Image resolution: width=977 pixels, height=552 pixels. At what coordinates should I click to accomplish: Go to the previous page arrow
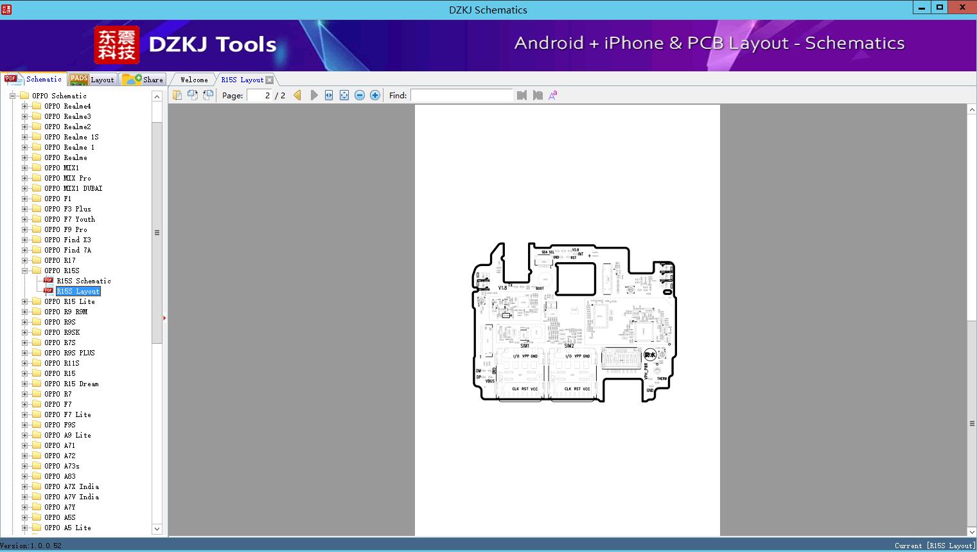point(297,95)
